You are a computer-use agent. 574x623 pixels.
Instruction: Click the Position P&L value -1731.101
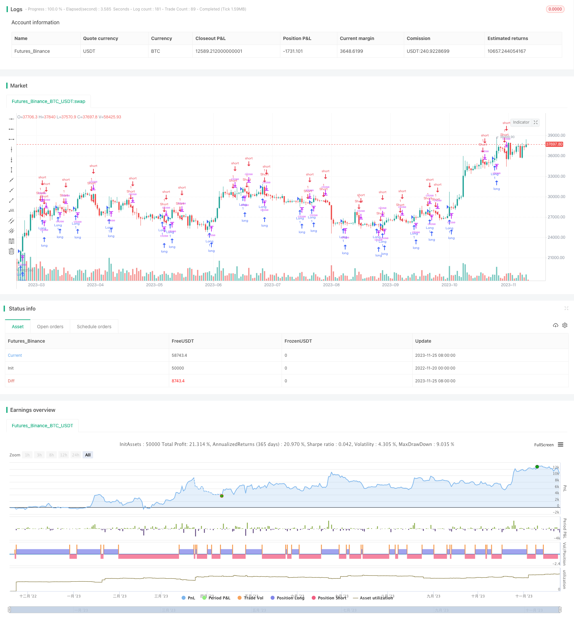coord(293,51)
